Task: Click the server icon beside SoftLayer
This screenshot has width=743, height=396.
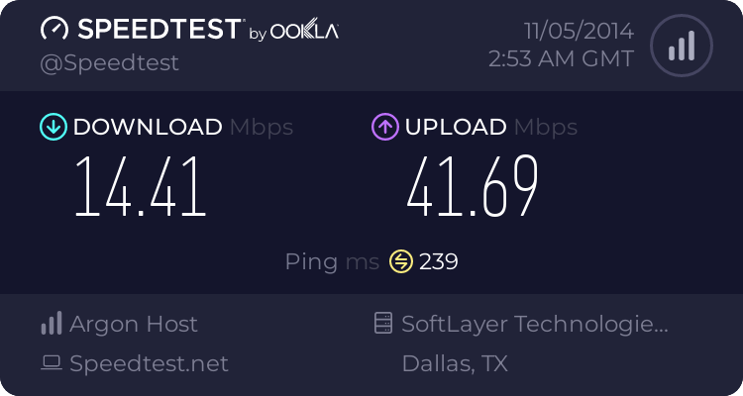Action: [382, 324]
